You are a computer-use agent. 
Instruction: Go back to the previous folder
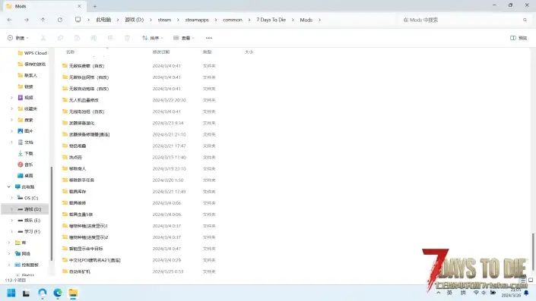[x=10, y=20]
